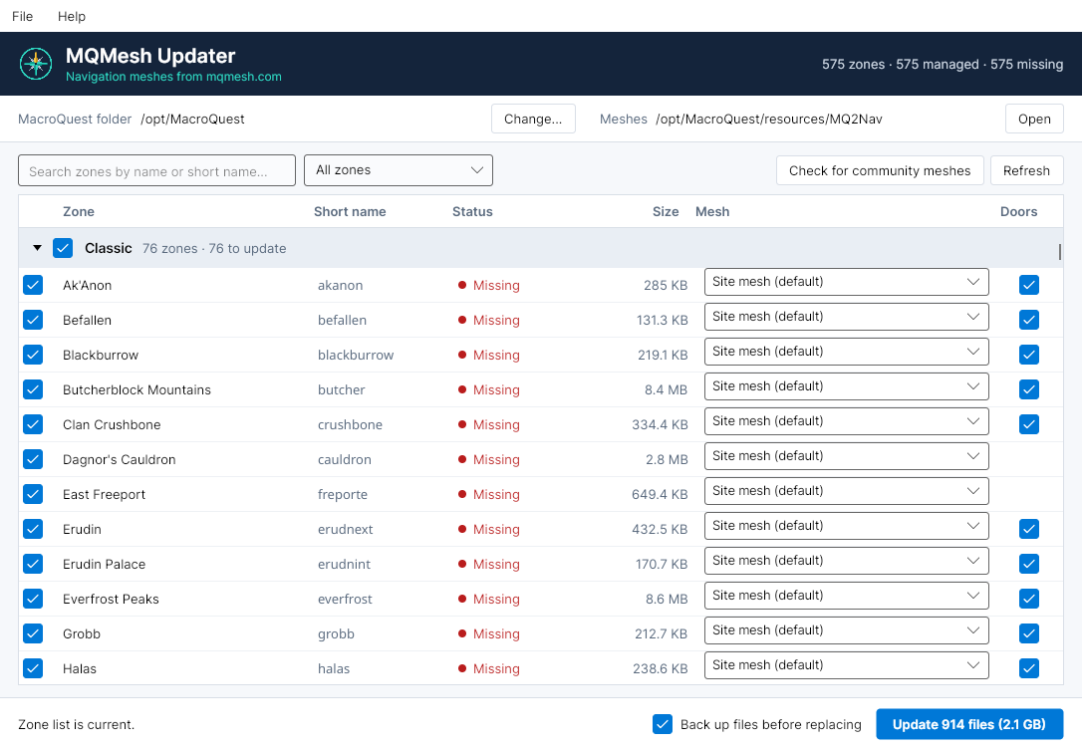
Task: Toggle Doors checkbox for Erudin
Action: pyautogui.click(x=1029, y=529)
